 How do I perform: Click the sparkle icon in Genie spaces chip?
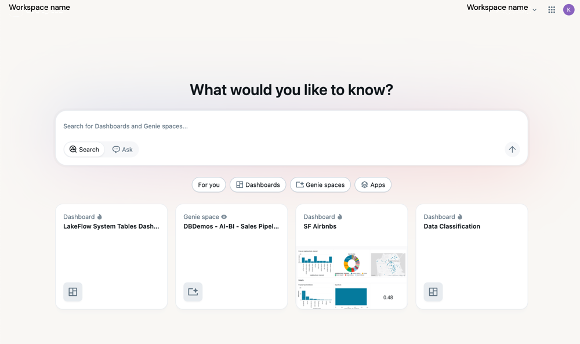pyautogui.click(x=300, y=184)
